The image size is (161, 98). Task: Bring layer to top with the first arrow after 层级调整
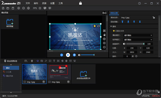pos(122,22)
